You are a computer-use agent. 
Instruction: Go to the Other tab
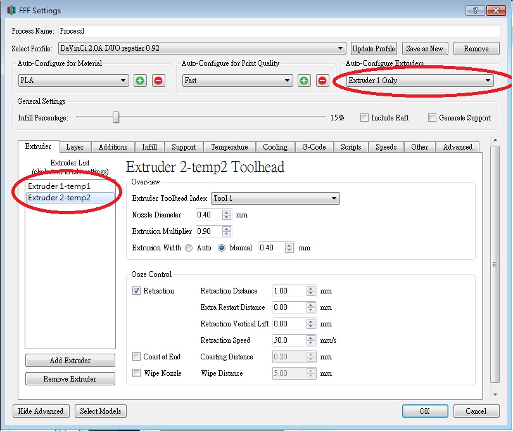pos(420,147)
